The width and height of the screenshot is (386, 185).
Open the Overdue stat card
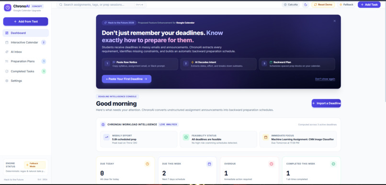click(x=250, y=170)
